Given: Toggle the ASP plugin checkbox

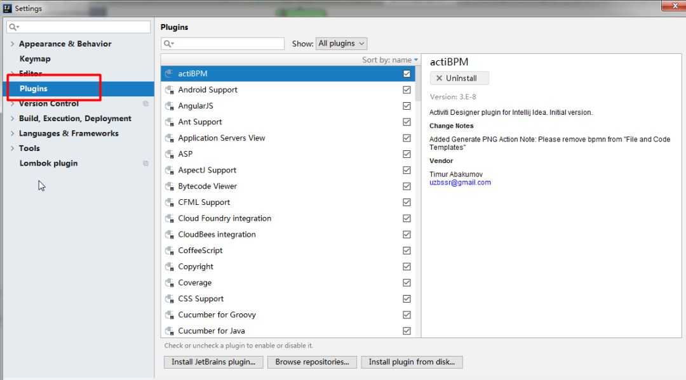Looking at the screenshot, I should [407, 154].
